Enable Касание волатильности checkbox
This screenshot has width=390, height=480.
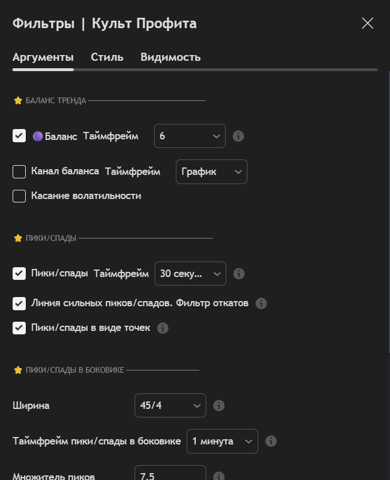[x=19, y=196]
